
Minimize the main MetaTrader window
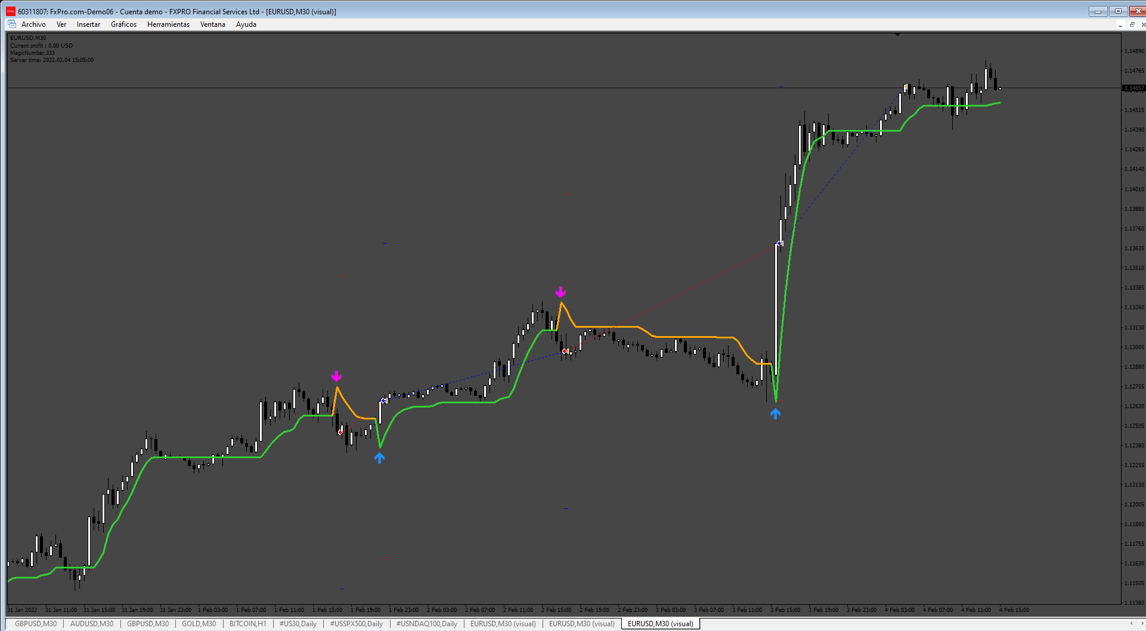[x=1098, y=11]
